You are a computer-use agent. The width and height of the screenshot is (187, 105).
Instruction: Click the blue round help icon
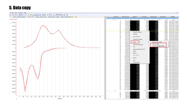[40, 15]
